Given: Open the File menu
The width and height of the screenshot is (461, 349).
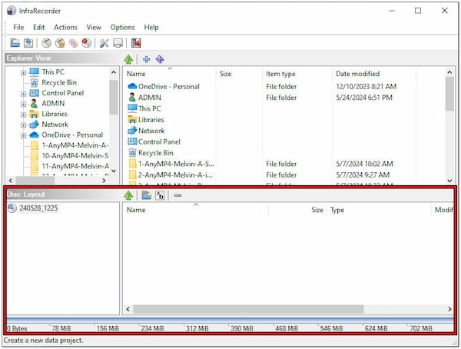Looking at the screenshot, I should click(x=18, y=28).
